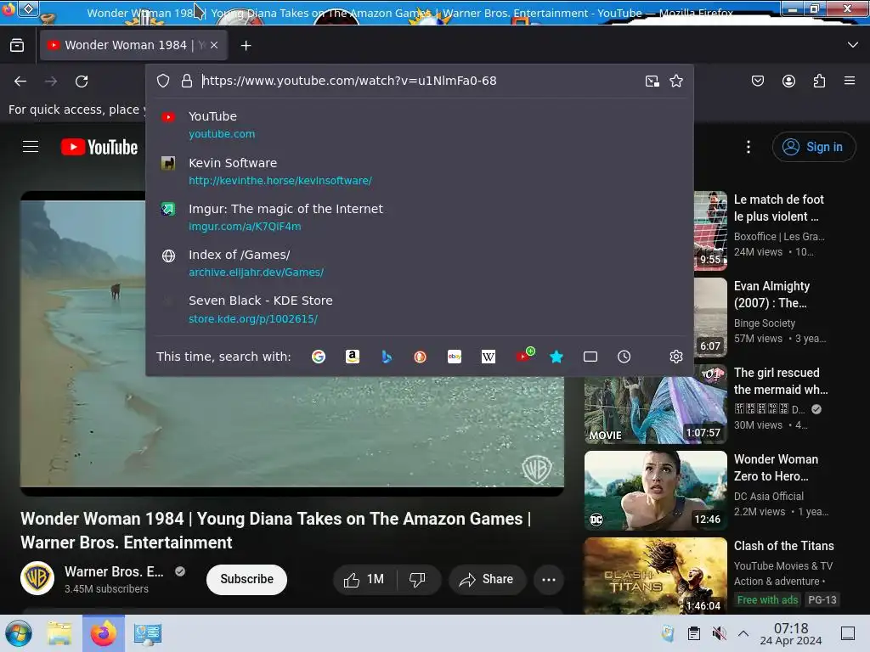This screenshot has width=870, height=652.
Task: Open Picture-in-Picture from the address bar icon
Action: [x=652, y=81]
